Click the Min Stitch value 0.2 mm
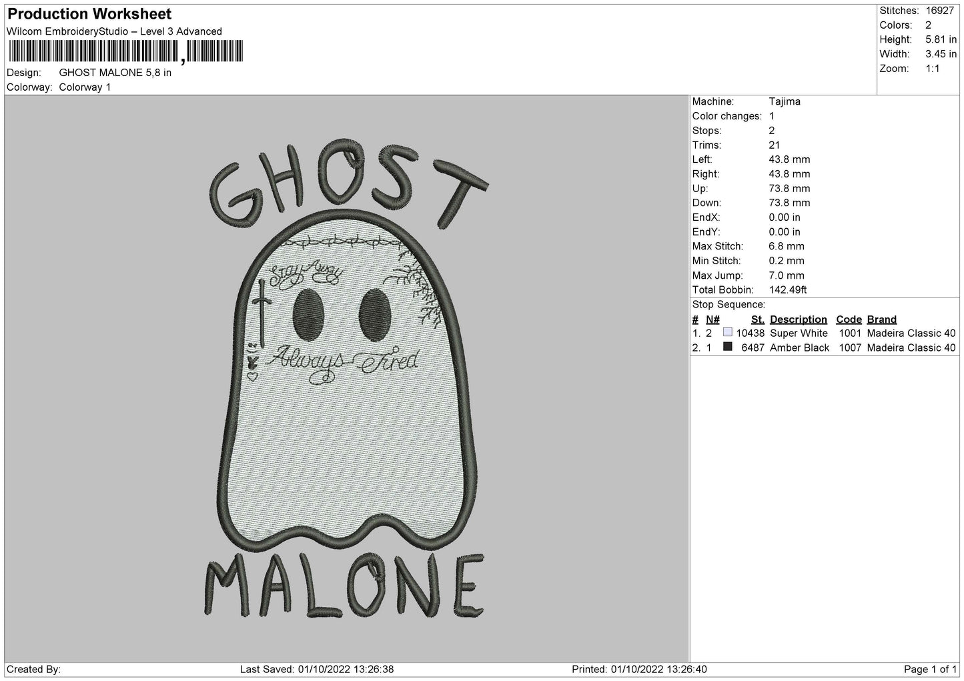Screen dimensions: 964x681 pyautogui.click(x=787, y=261)
